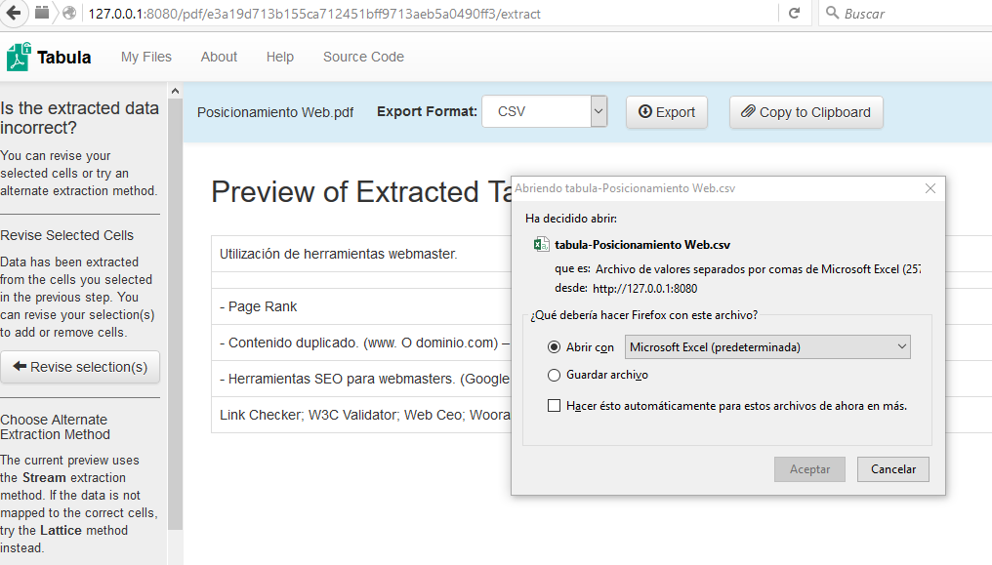Click Copy to Clipboard button
Viewport: 992px width, 565px height.
806,112
